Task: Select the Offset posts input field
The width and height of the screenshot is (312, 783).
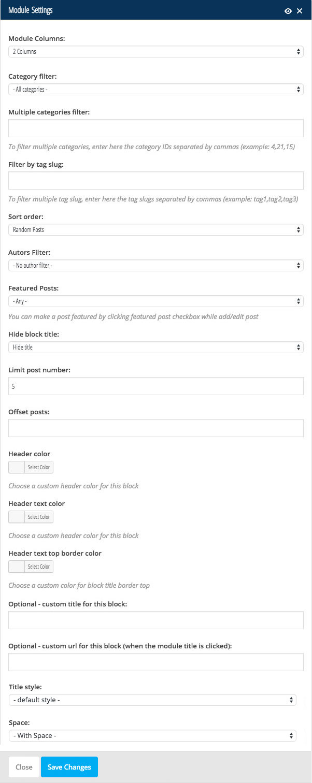Action: [156, 428]
